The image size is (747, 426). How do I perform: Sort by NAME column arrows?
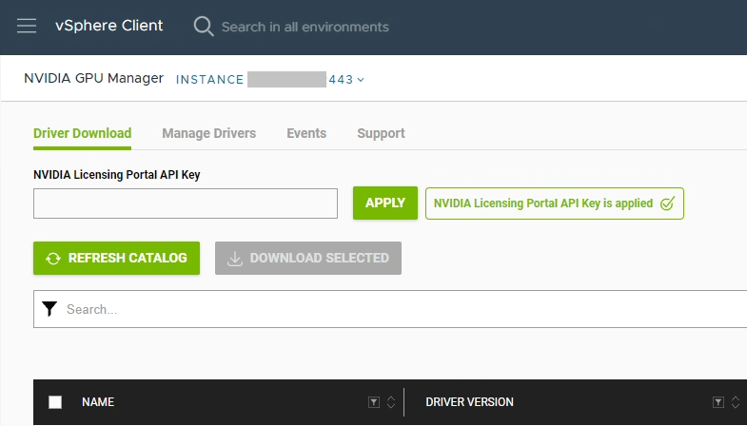(x=391, y=402)
